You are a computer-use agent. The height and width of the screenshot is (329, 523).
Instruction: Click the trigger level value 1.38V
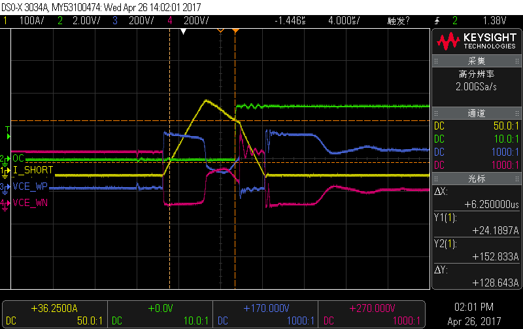(495, 21)
